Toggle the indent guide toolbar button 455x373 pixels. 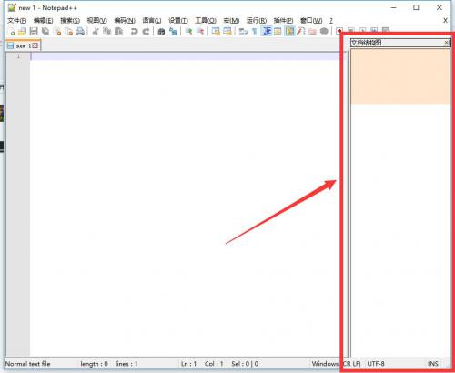coord(267,31)
